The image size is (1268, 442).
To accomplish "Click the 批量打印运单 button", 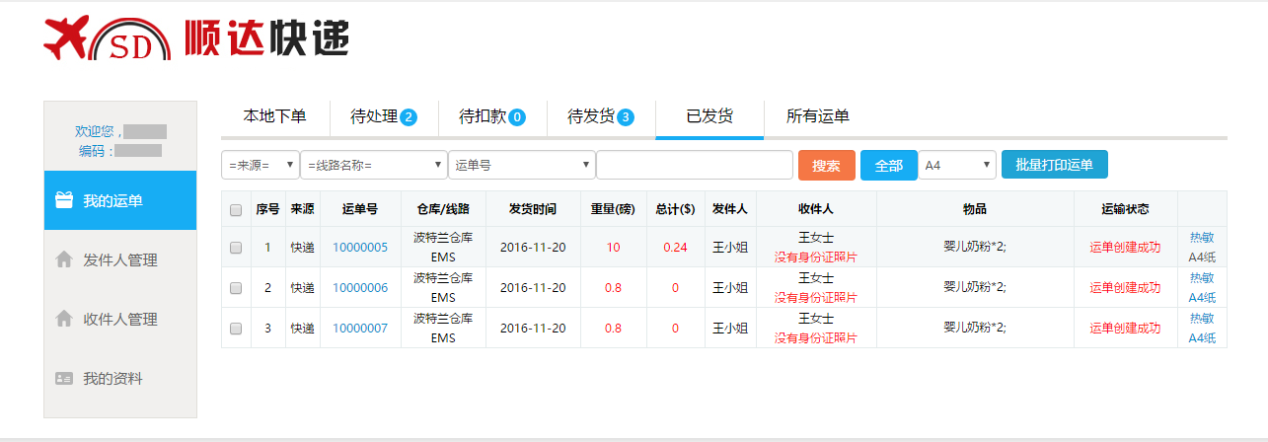I will point(1054,165).
